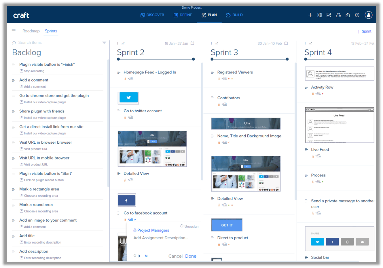The image size is (383, 268).
Task: Open the help question mark icon
Action: tap(357, 15)
